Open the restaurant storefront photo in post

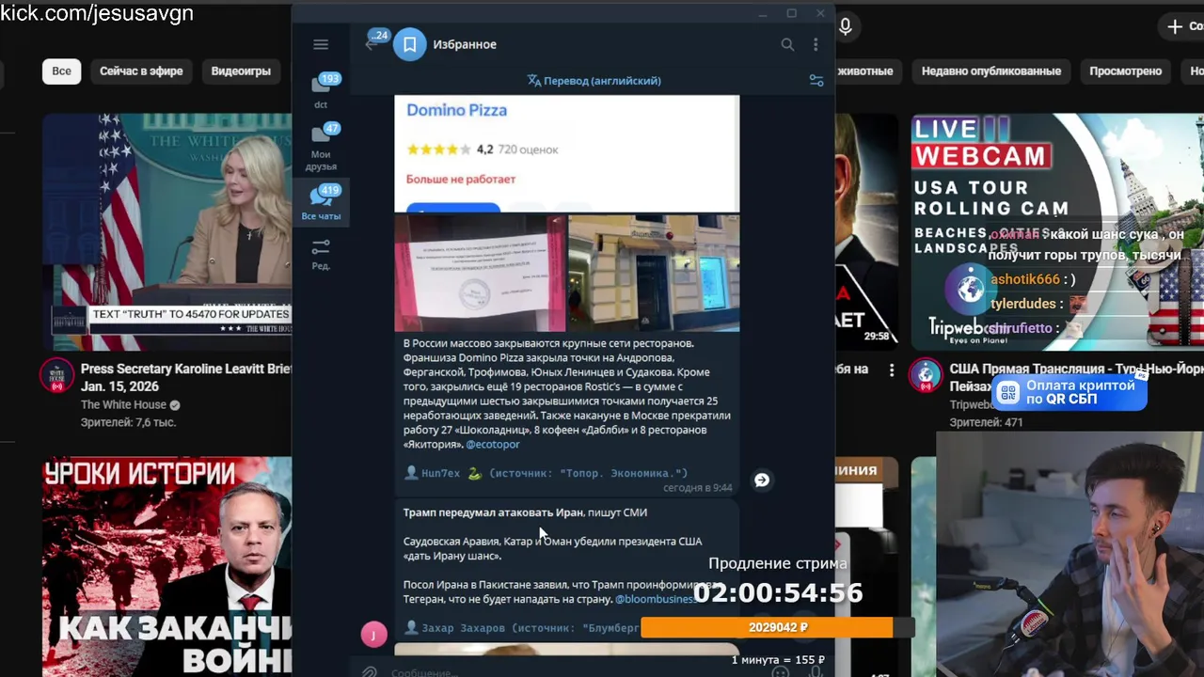point(654,273)
